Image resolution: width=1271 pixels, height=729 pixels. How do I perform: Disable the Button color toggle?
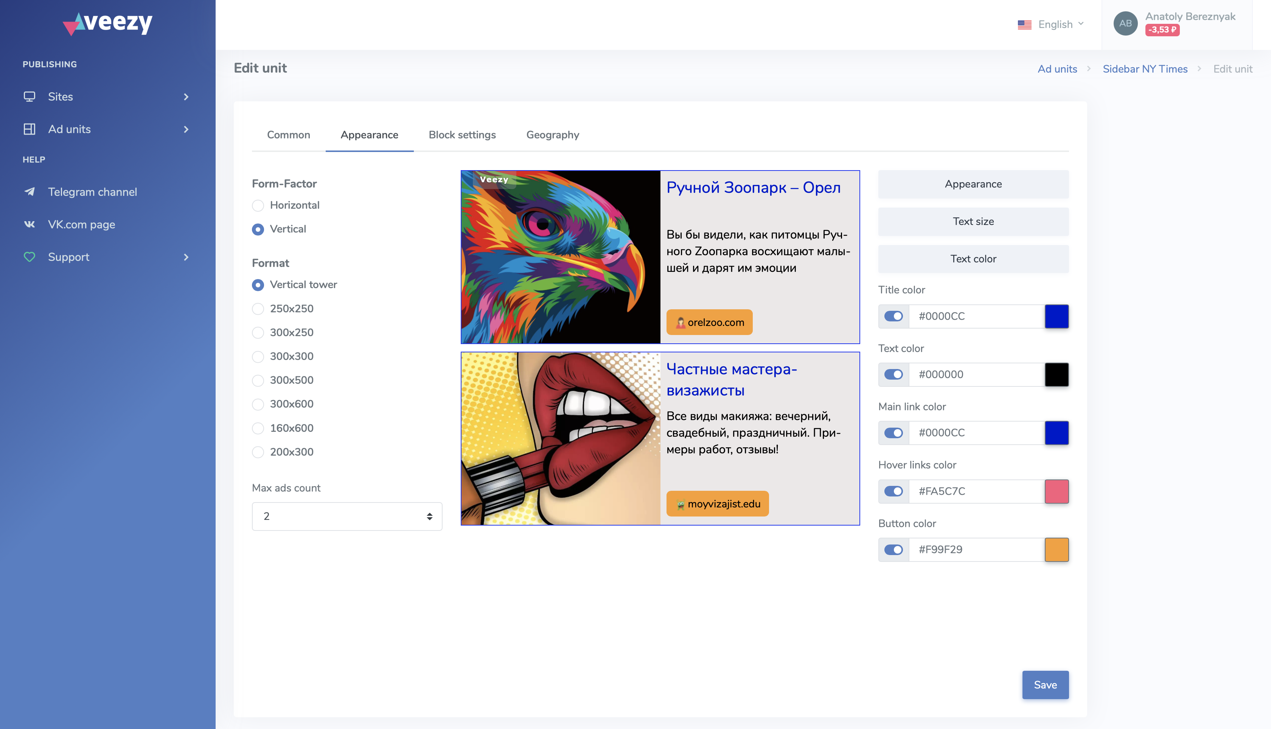pyautogui.click(x=893, y=549)
